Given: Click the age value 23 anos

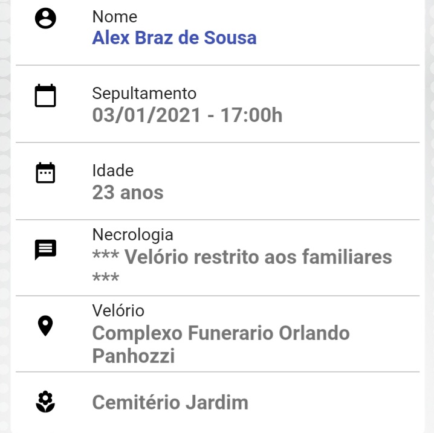Looking at the screenshot, I should (x=128, y=193).
